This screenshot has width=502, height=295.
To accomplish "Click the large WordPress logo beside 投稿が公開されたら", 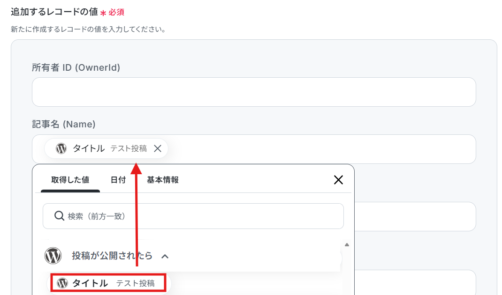I will [x=53, y=255].
